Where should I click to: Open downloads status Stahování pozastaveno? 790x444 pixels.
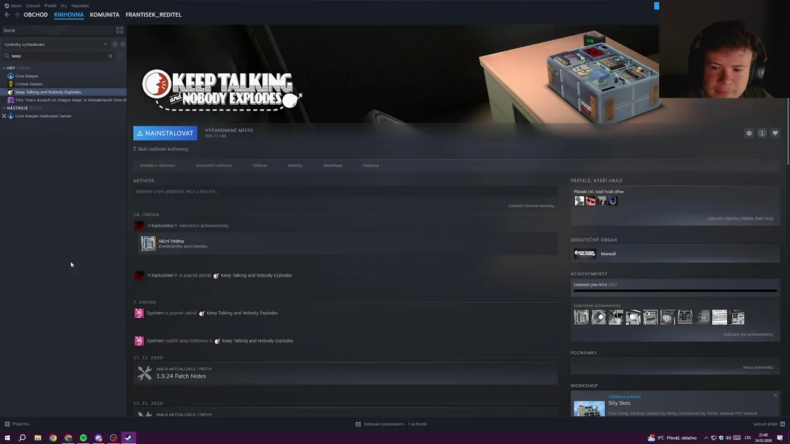[x=391, y=424]
